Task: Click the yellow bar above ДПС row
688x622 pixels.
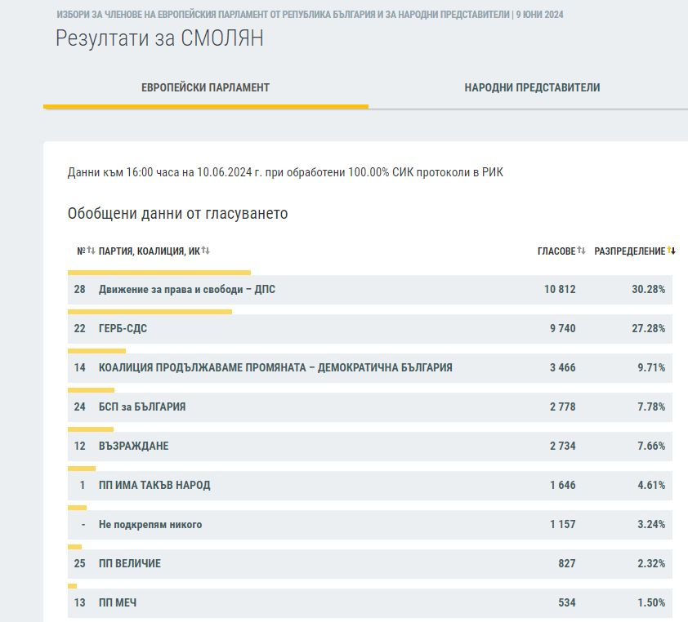Action: [159, 273]
